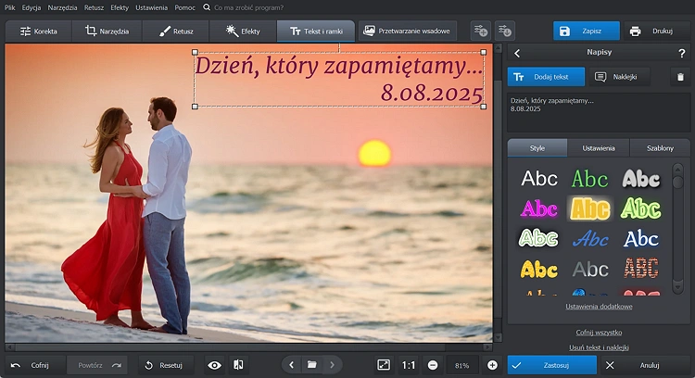Click the caption text input box
The height and width of the screenshot is (378, 695).
[599, 112]
